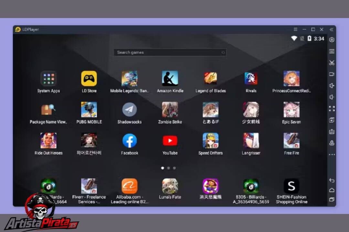Launch the 消灭恶魔熊 game
Screen dimensions: 349x232
211,186
